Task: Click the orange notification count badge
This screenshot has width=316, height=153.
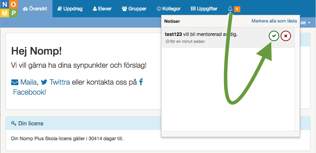Action: (x=237, y=9)
